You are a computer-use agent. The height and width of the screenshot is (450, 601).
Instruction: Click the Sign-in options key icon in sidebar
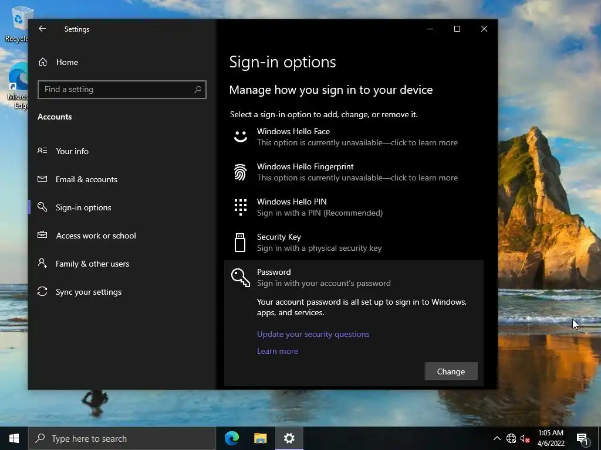42,207
